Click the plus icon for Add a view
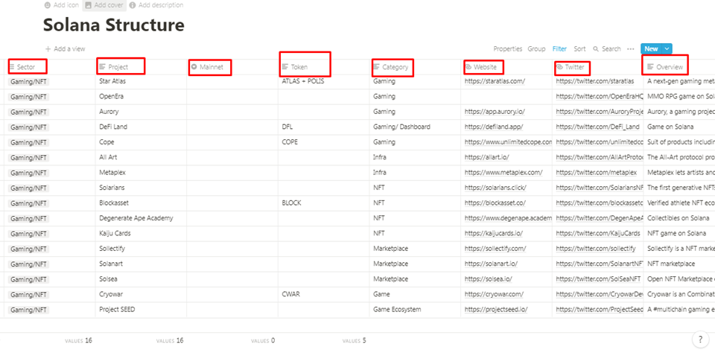 click(x=48, y=48)
